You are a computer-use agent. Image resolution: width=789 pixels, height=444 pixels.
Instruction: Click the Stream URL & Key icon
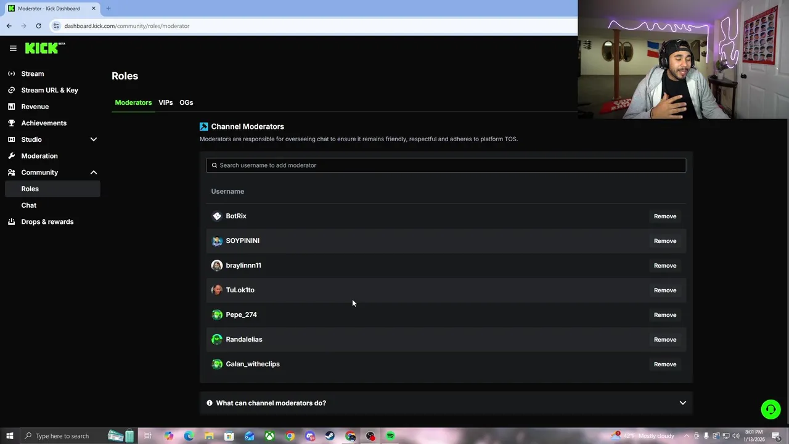(x=11, y=90)
